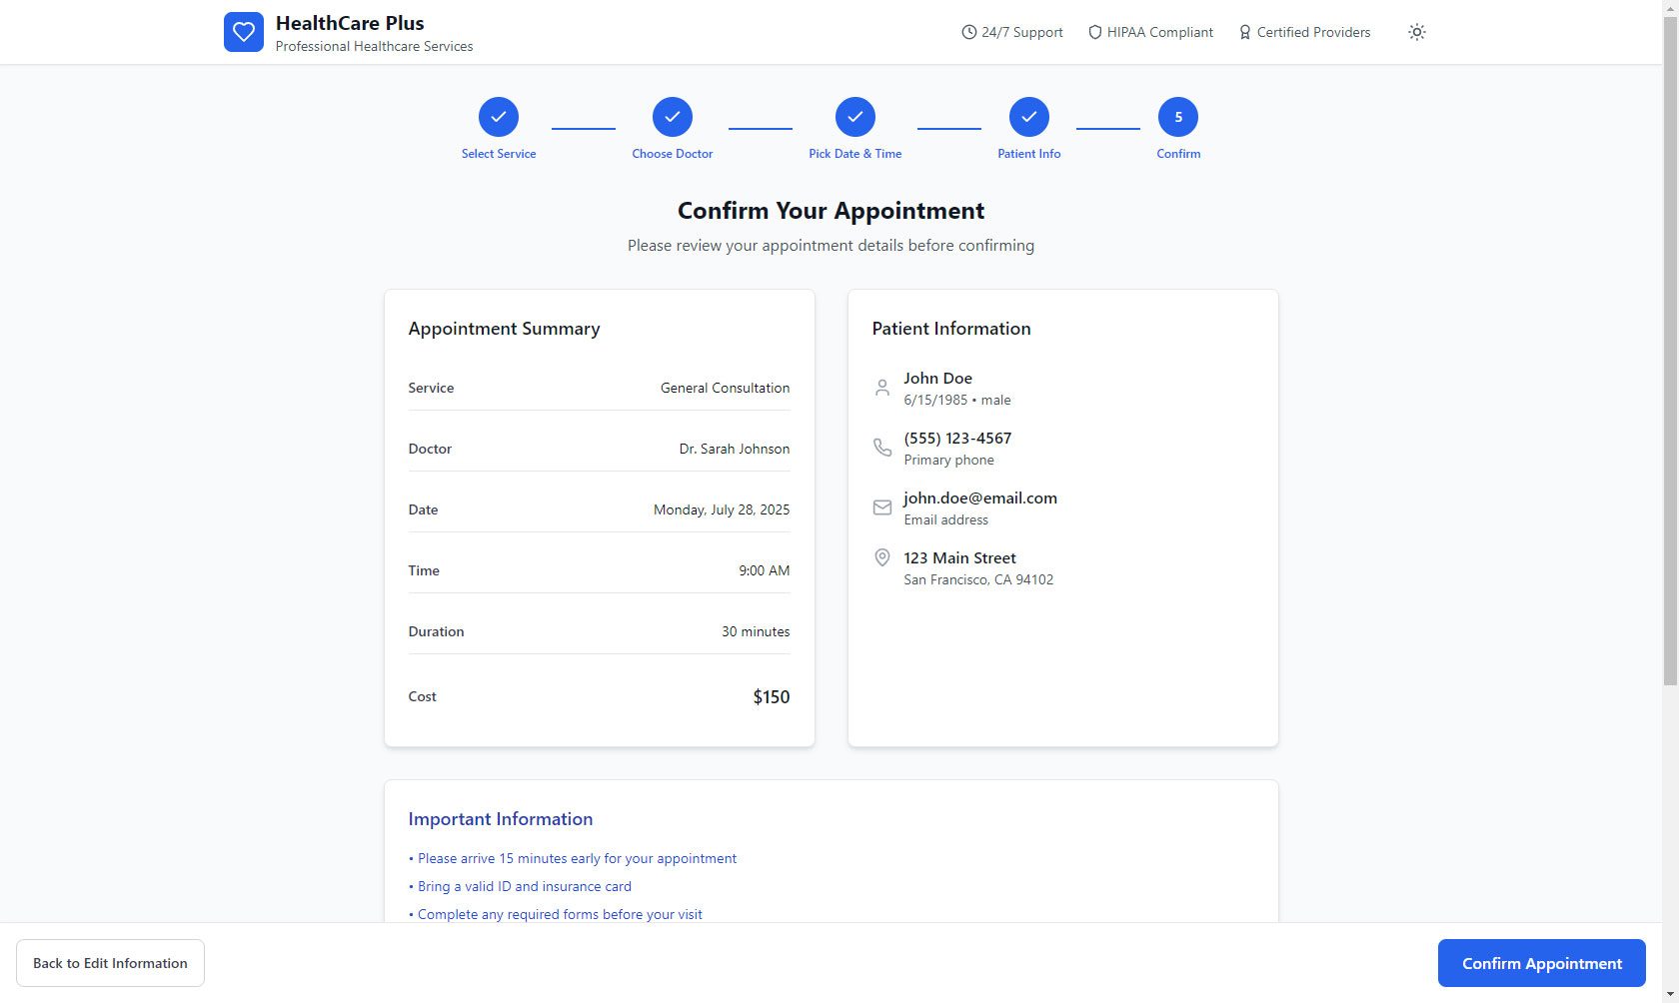Viewport: 1679px width, 1003px height.
Task: Click the 30 minutes duration value
Action: point(756,631)
